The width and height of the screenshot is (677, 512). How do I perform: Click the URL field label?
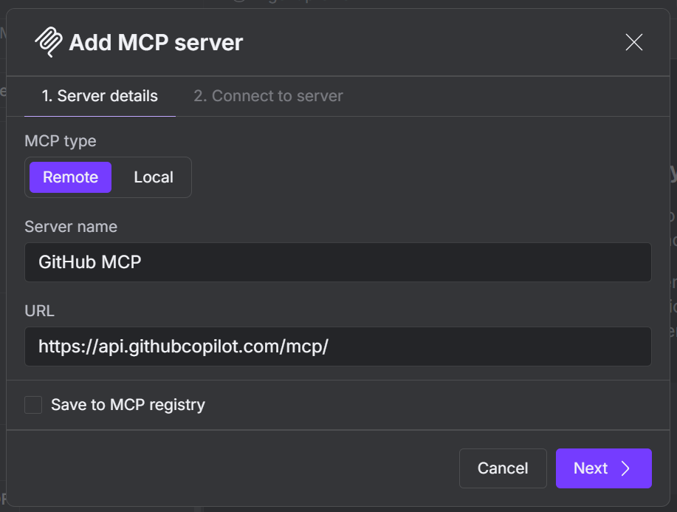39,311
